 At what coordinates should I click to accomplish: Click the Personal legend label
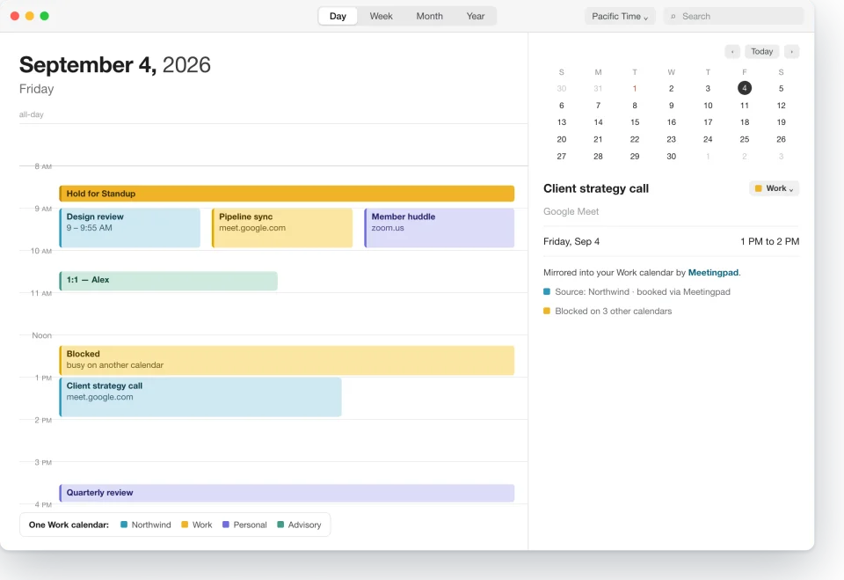click(x=250, y=525)
